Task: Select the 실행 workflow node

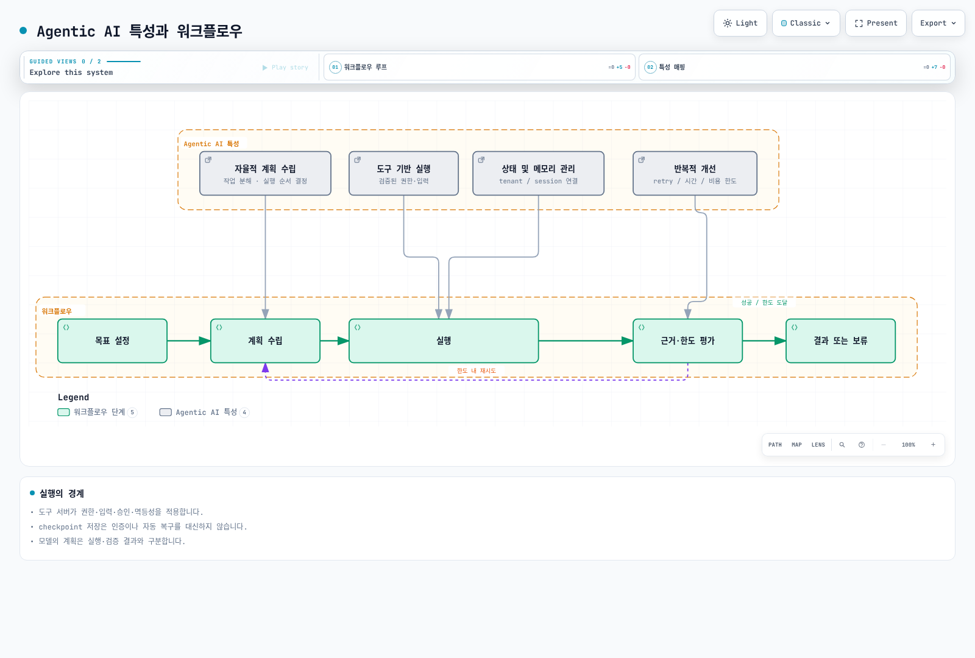Action: (x=444, y=341)
